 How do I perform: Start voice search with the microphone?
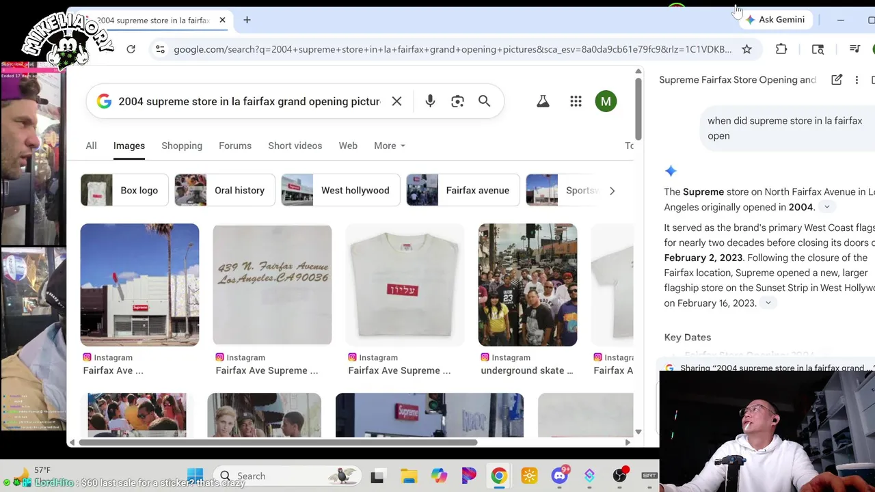pyautogui.click(x=430, y=101)
